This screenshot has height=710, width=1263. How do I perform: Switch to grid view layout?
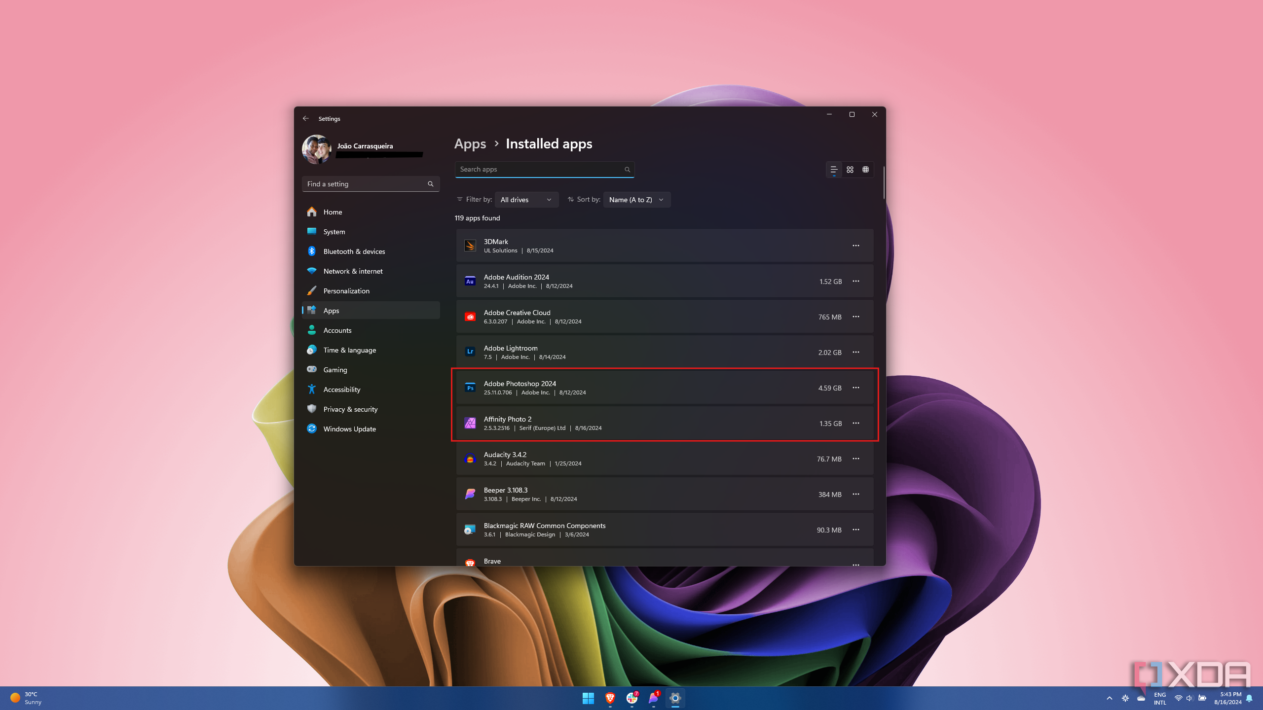pos(850,169)
